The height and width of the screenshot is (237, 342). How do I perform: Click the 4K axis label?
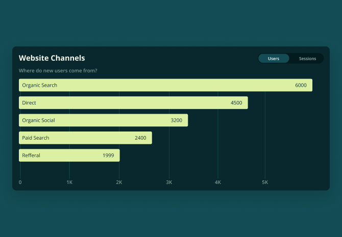(217, 182)
